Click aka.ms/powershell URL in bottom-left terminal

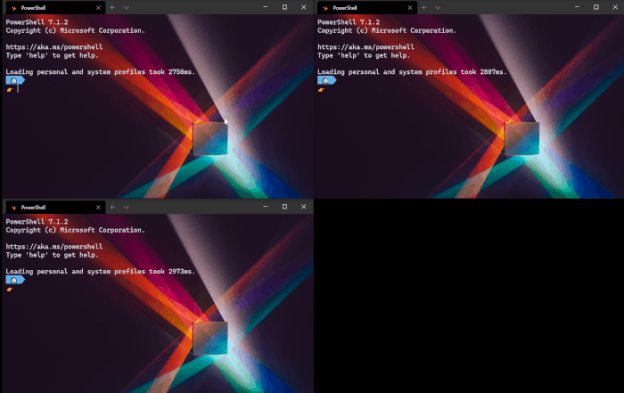click(54, 247)
